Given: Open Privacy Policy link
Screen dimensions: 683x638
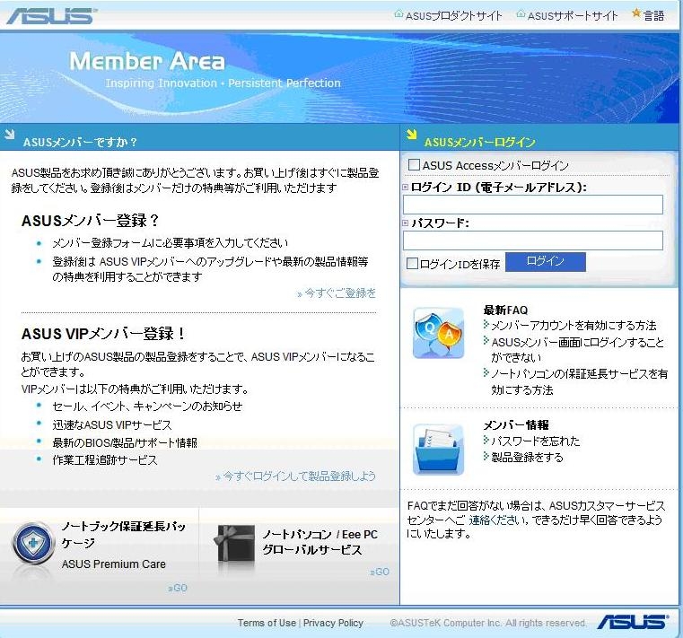Looking at the screenshot, I should tap(333, 623).
